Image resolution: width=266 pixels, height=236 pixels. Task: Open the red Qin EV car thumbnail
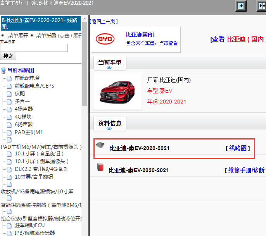click(117, 92)
